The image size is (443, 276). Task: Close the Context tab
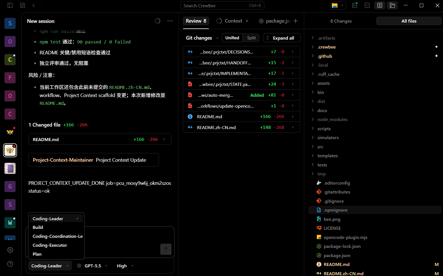247,21
